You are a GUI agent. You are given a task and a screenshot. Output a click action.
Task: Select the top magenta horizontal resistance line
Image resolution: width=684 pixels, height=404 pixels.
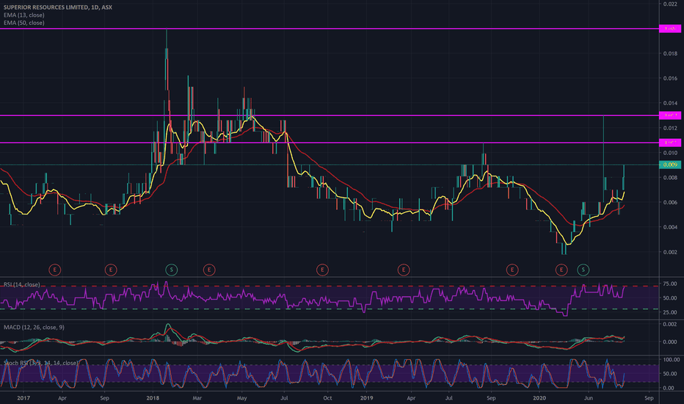coord(330,29)
